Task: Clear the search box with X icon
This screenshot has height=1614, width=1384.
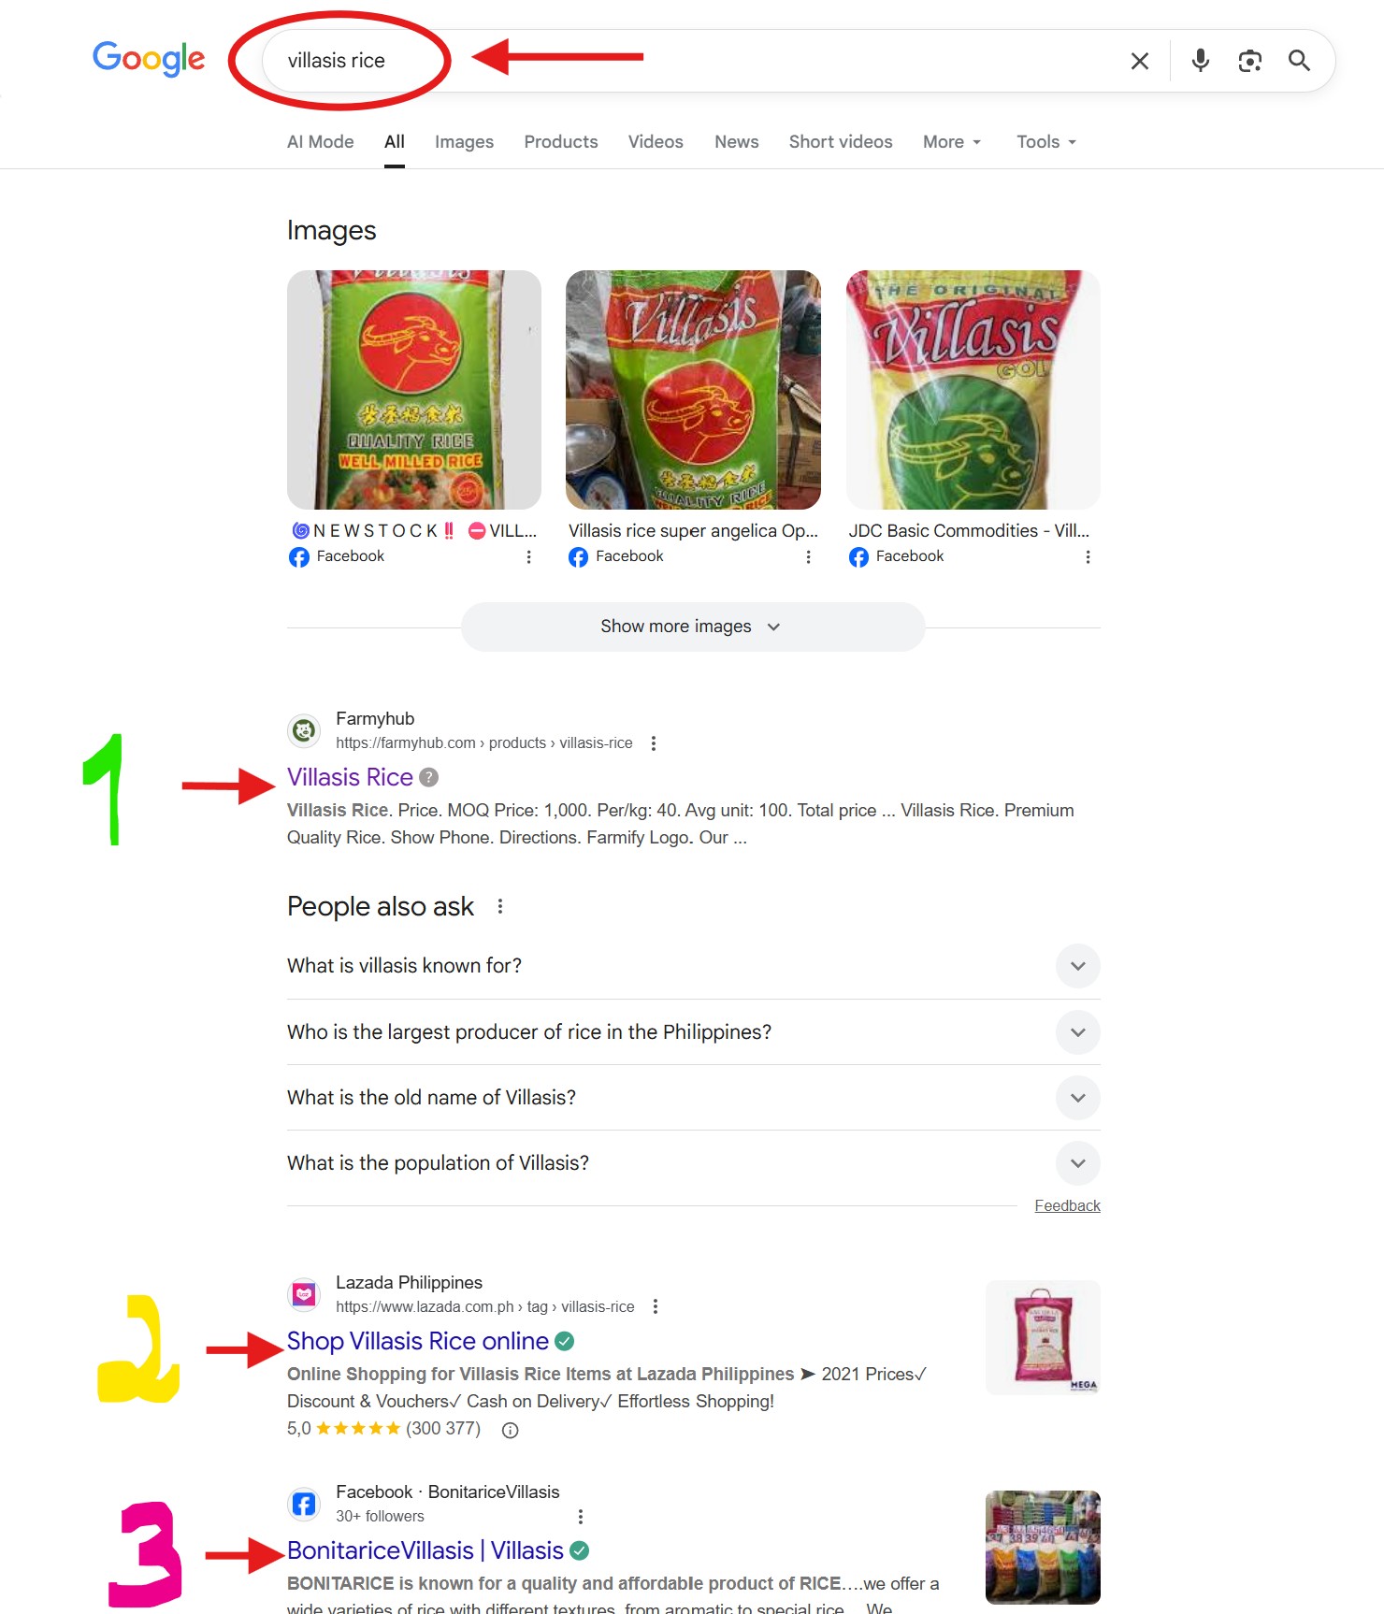Action: point(1139,62)
